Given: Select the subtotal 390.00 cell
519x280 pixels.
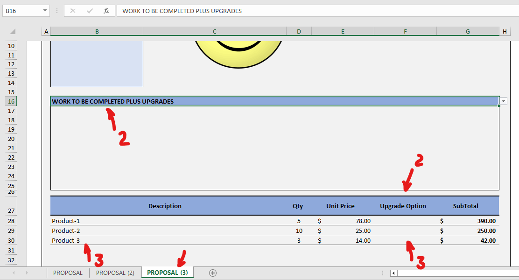Looking at the screenshot, I should coord(468,221).
